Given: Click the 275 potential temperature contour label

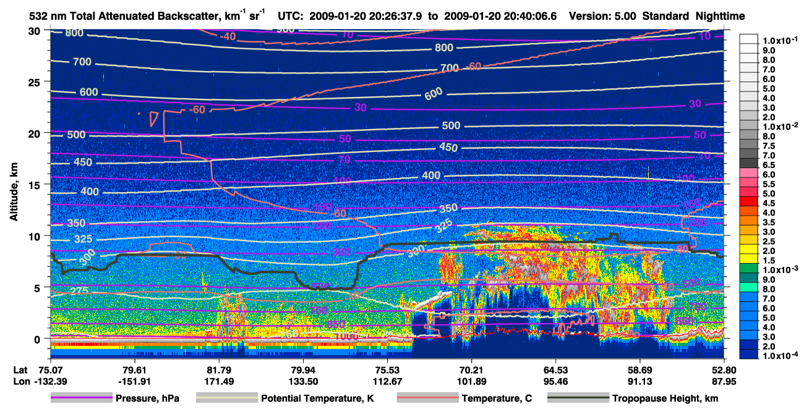Looking at the screenshot, I should tap(78, 291).
